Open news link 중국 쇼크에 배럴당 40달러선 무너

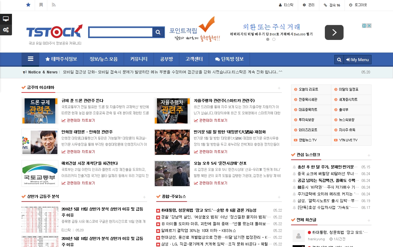[x=328, y=174]
